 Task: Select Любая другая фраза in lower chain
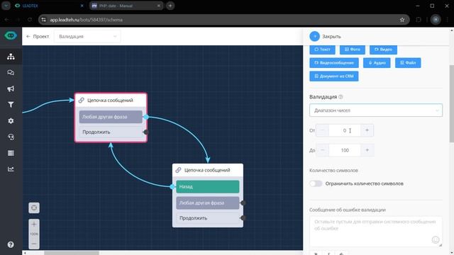pyautogui.click(x=208, y=203)
